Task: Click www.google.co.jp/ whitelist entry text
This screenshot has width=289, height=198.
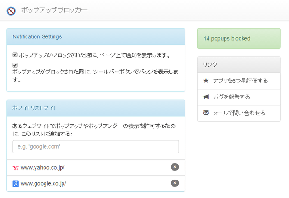Action: (43, 184)
